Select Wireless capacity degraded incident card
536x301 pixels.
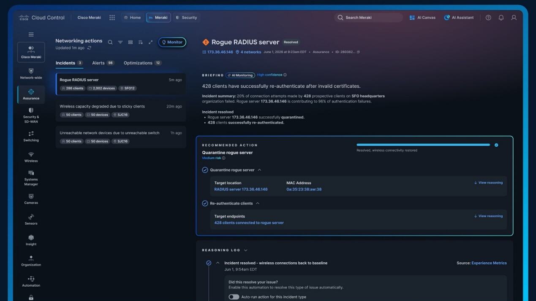click(121, 110)
